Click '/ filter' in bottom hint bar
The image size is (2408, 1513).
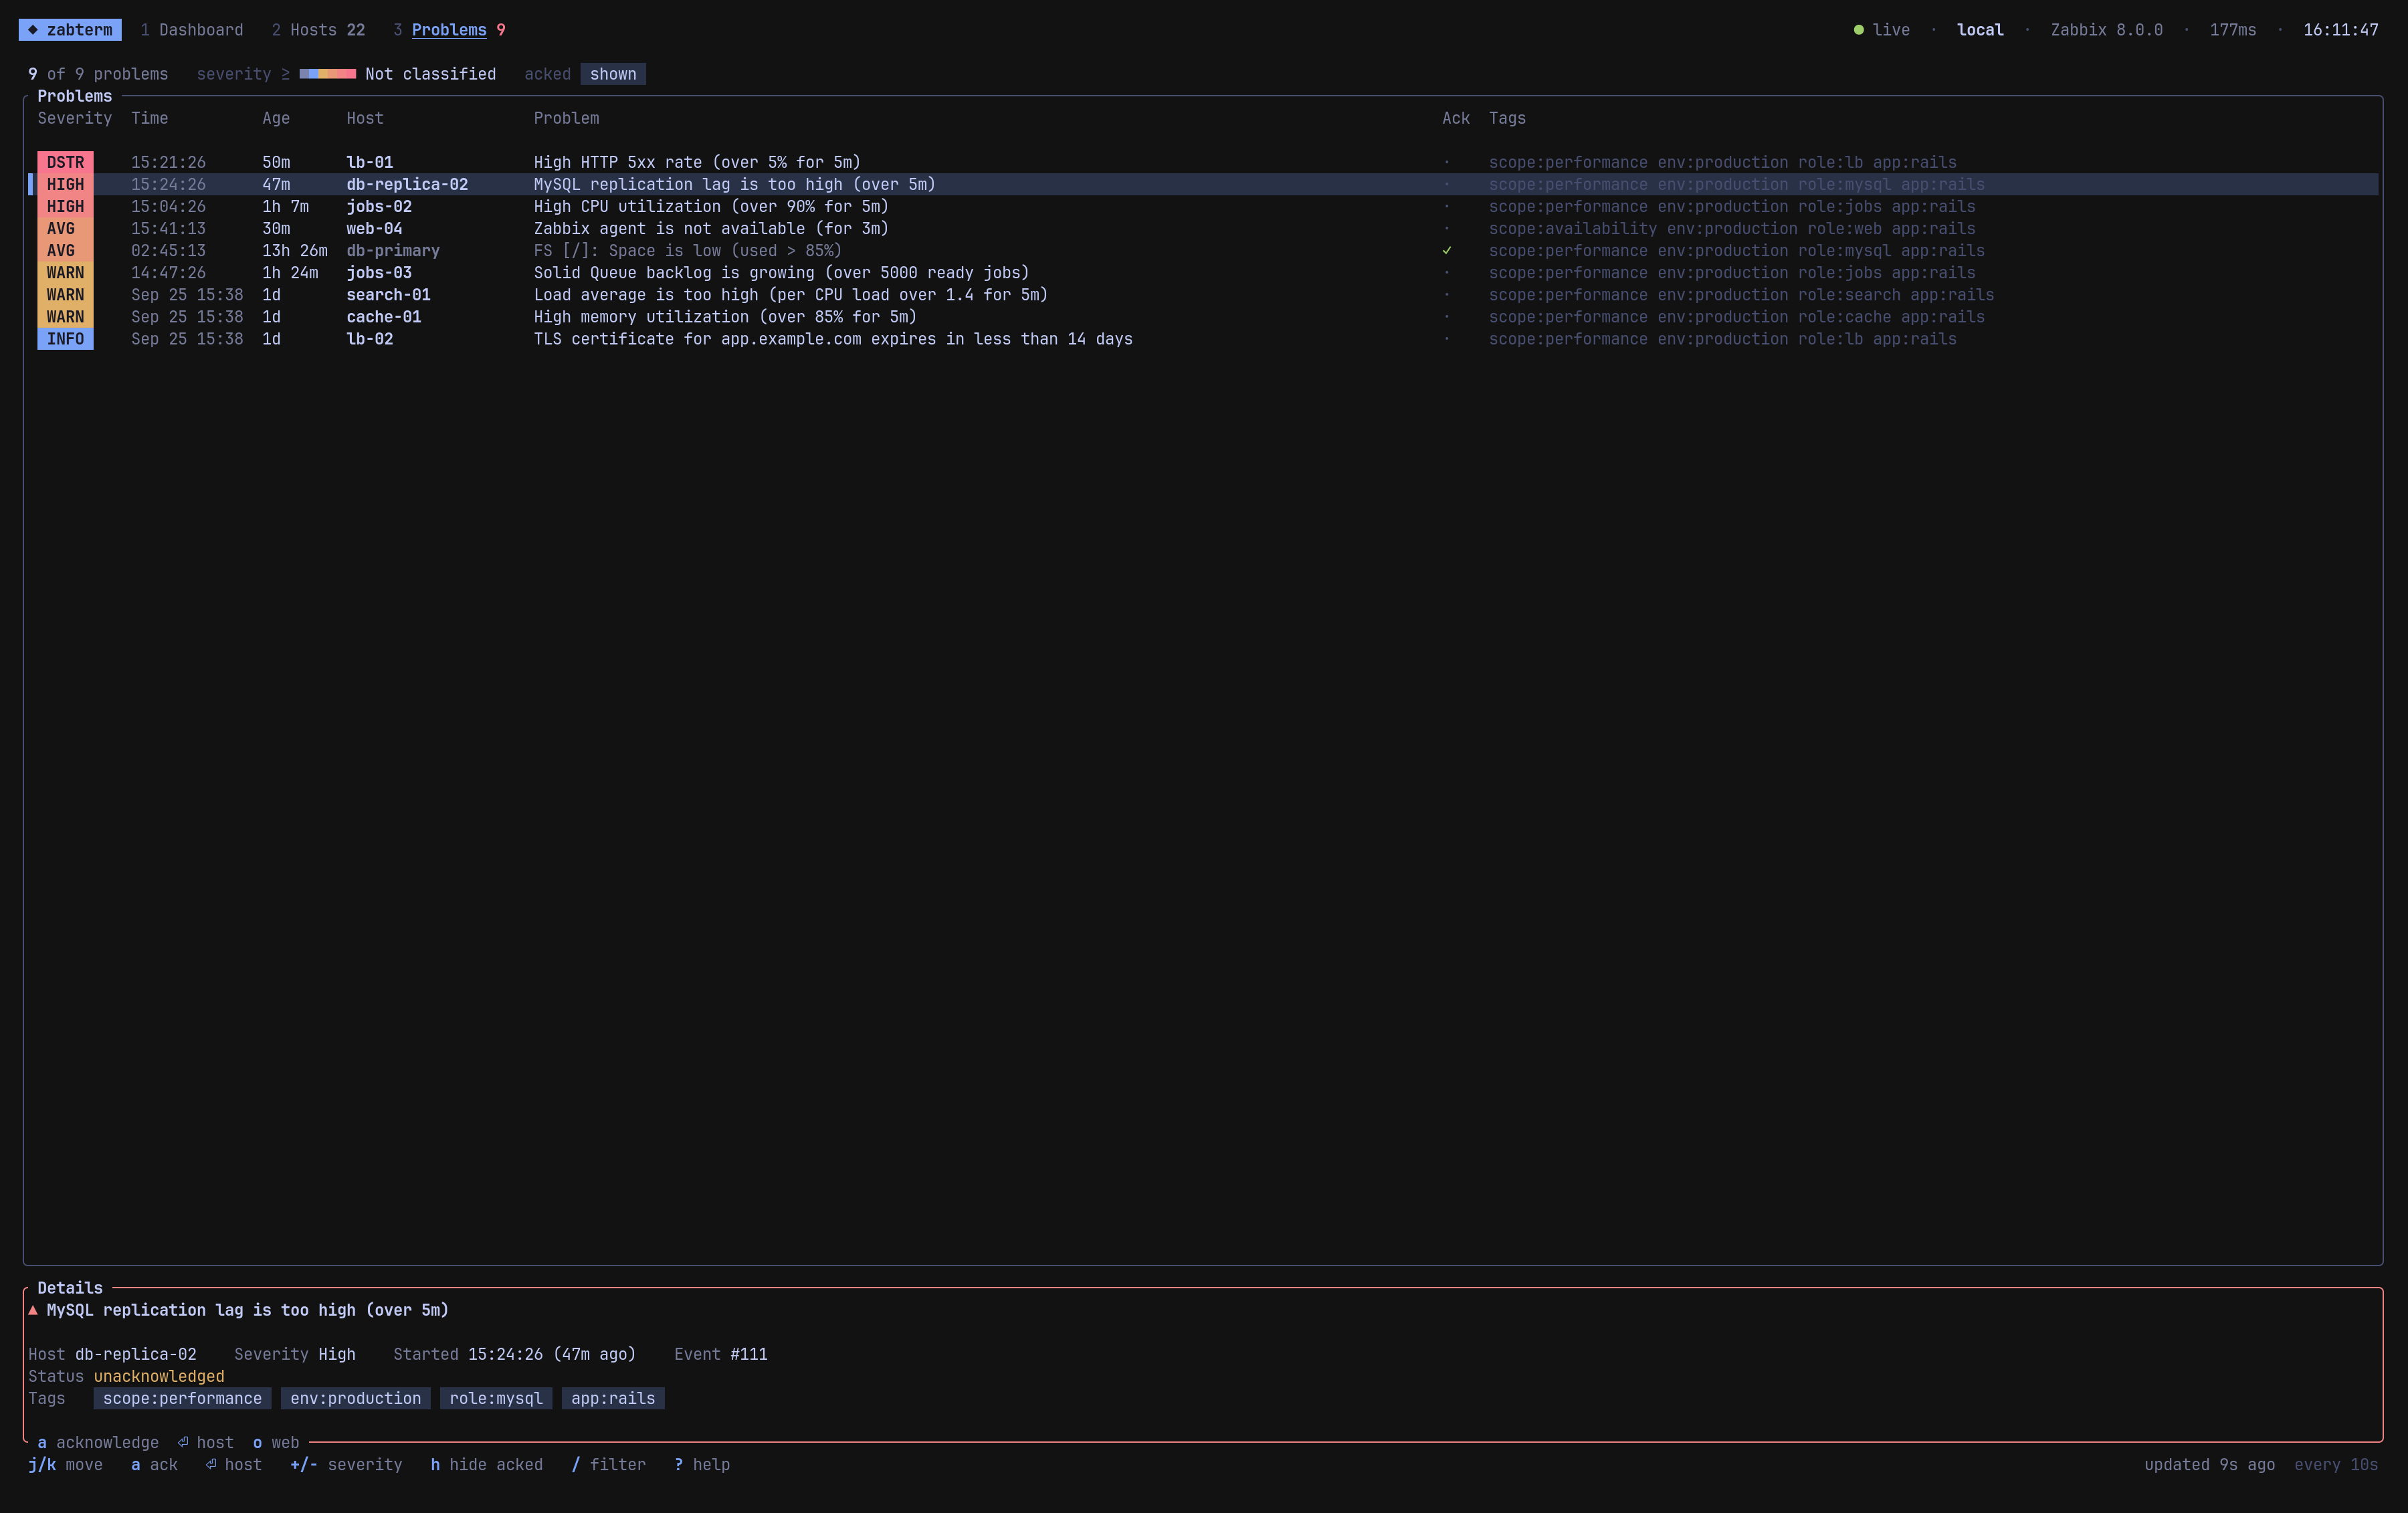coord(608,1464)
